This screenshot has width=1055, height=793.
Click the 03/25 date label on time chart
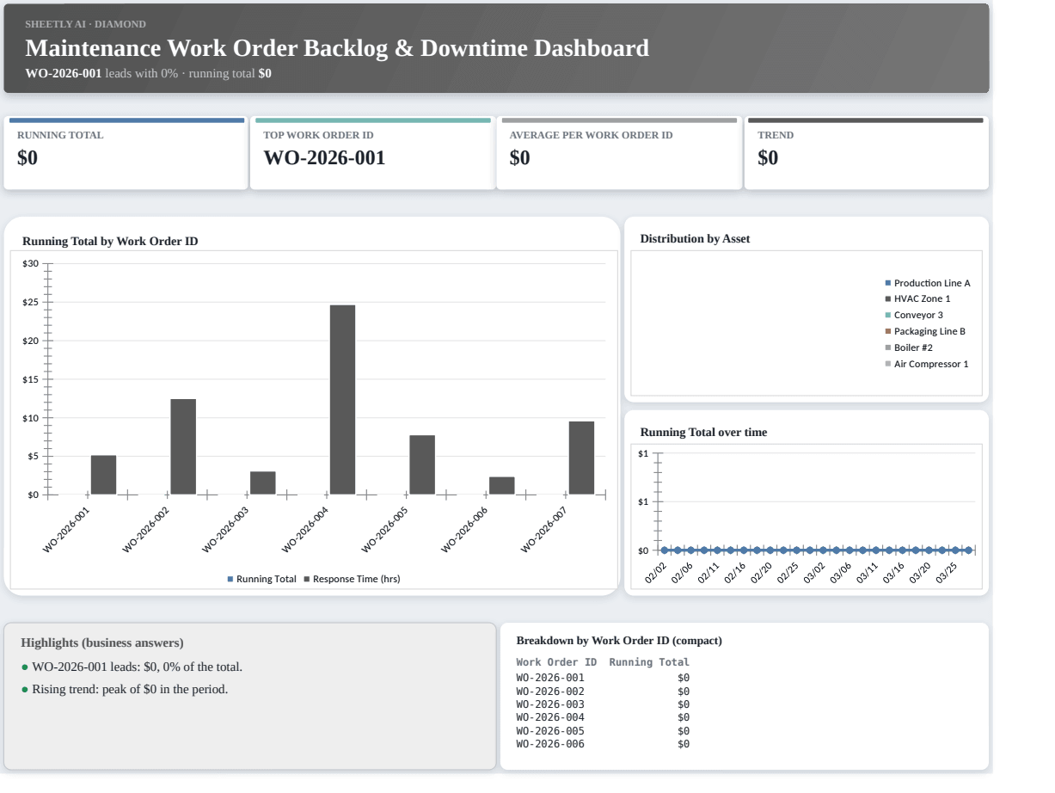[948, 572]
